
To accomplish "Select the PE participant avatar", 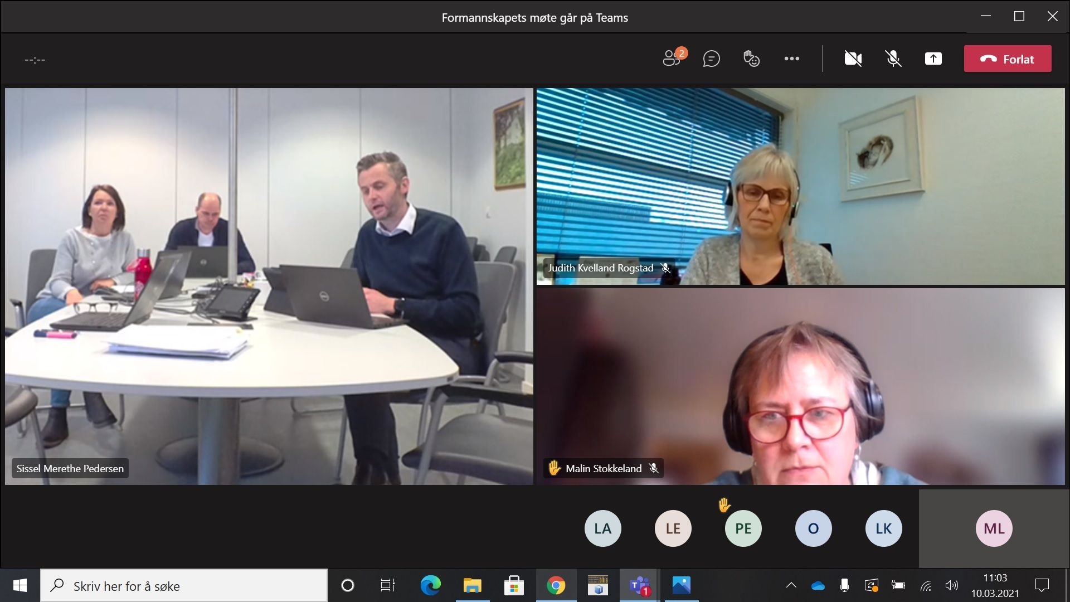I will click(x=743, y=528).
